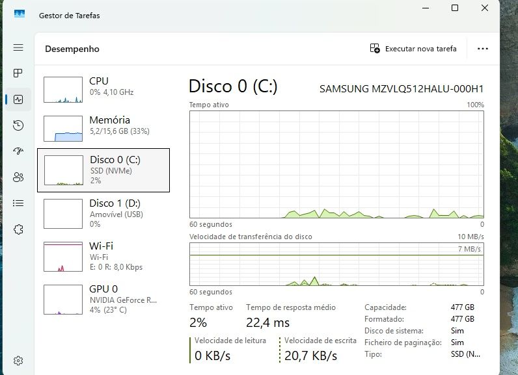This screenshot has width=518, height=375.
Task: Click the Task Manager title bar icon
Action: point(20,15)
